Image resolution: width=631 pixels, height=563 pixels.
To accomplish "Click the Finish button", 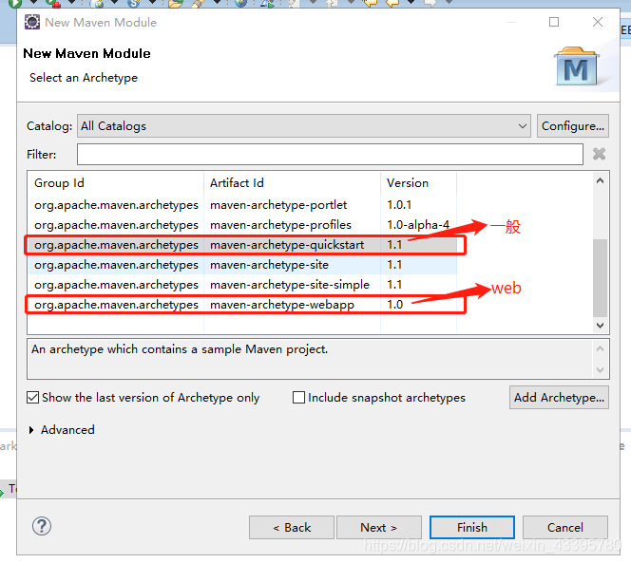I will (x=472, y=528).
